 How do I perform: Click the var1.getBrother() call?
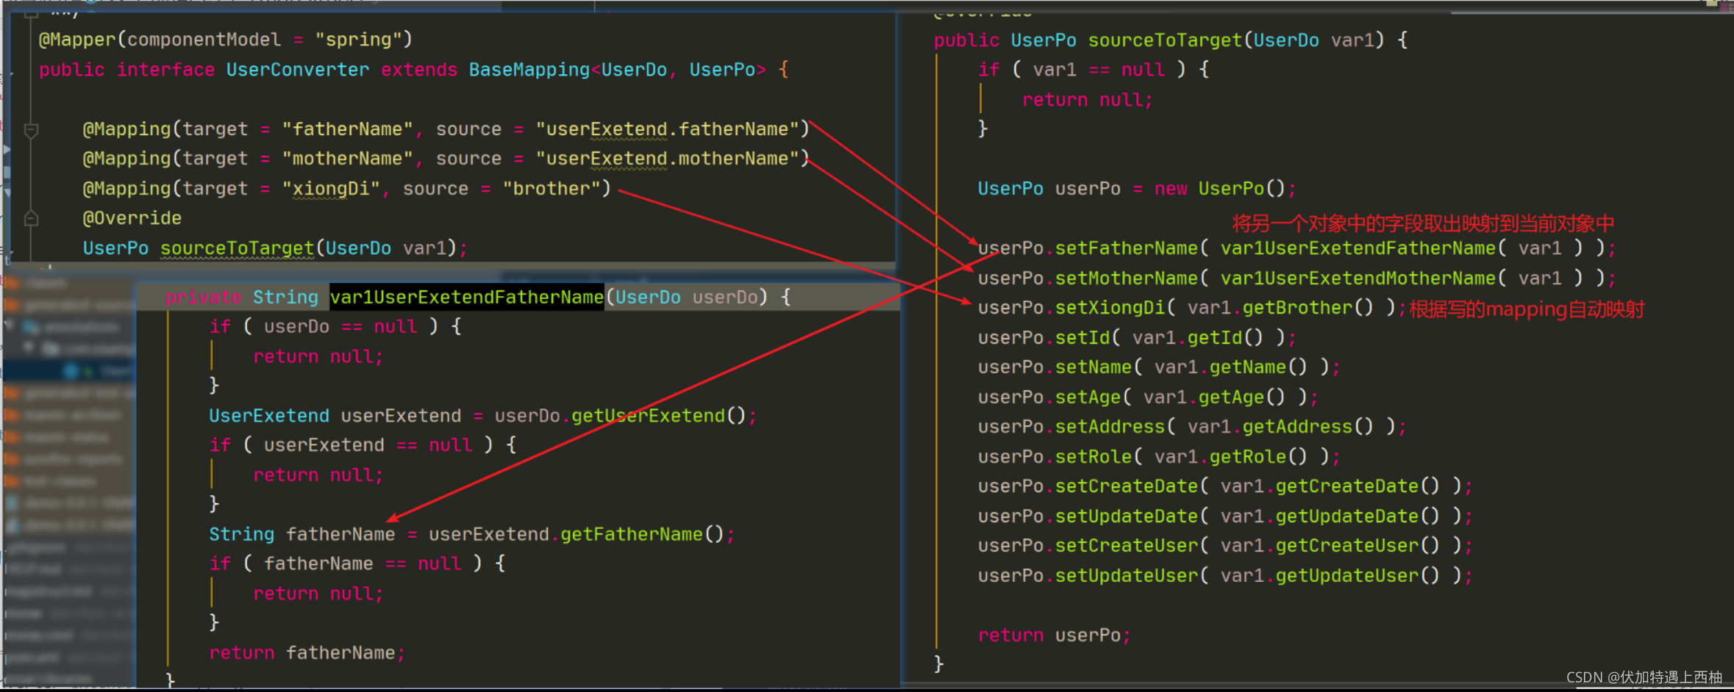point(1280,308)
